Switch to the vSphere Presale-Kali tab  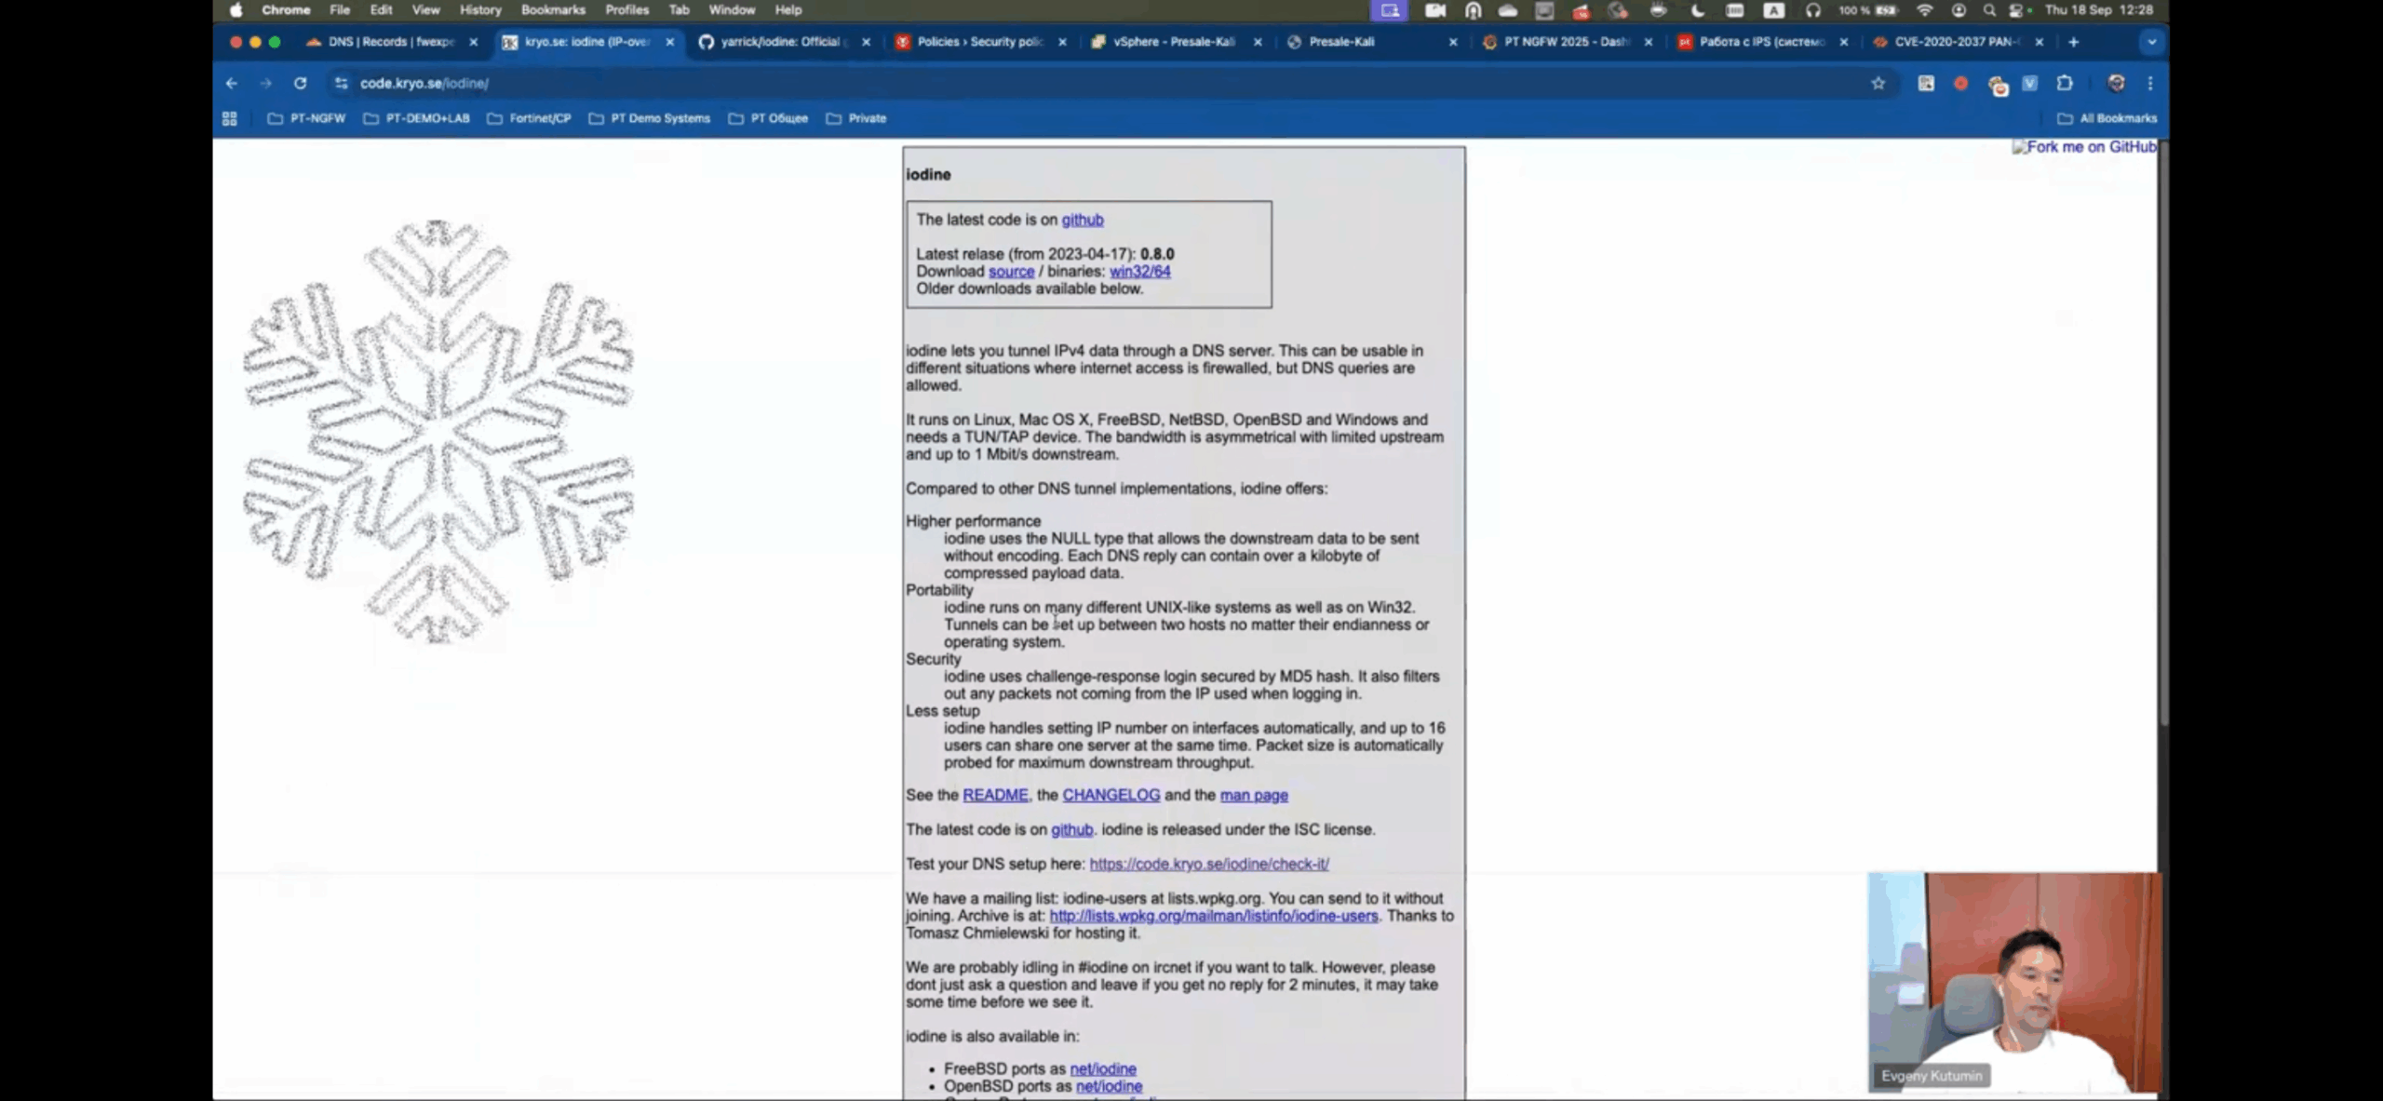point(1173,42)
